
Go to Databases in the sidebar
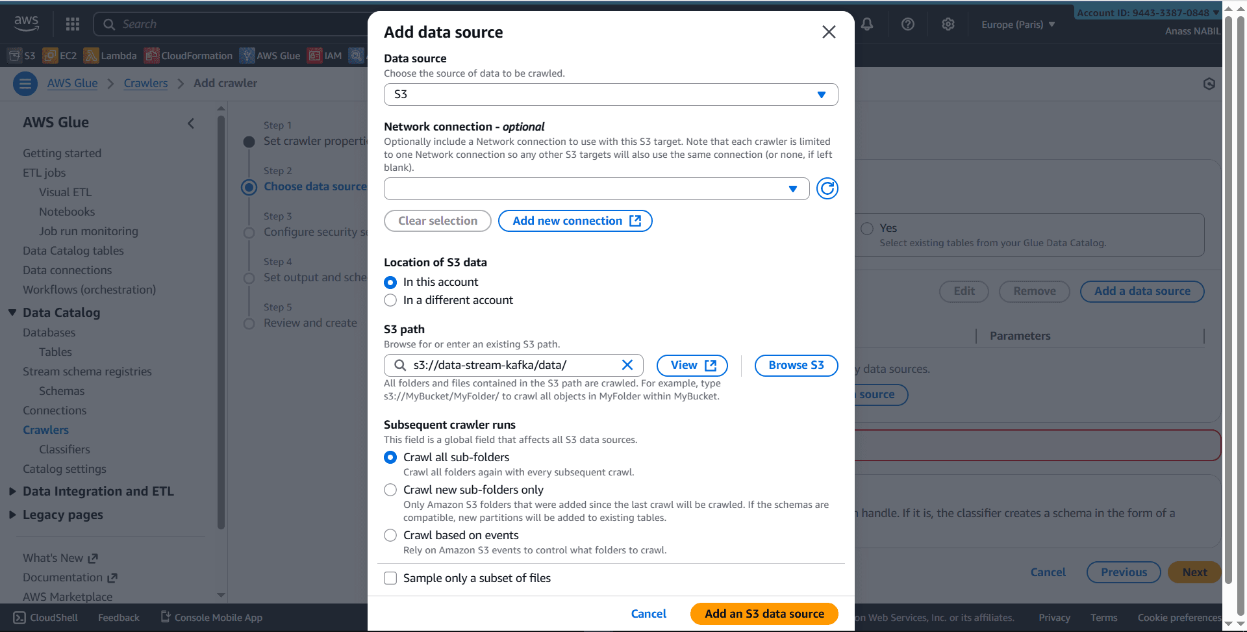(49, 333)
